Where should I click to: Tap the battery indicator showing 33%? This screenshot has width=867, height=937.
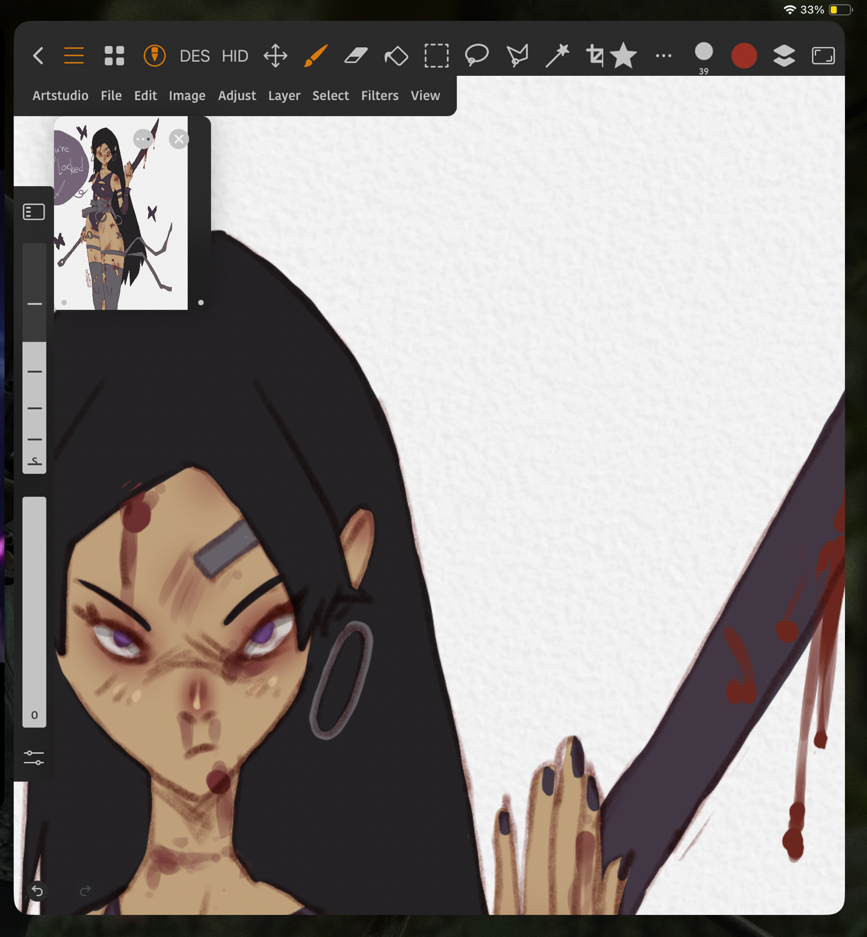click(841, 10)
